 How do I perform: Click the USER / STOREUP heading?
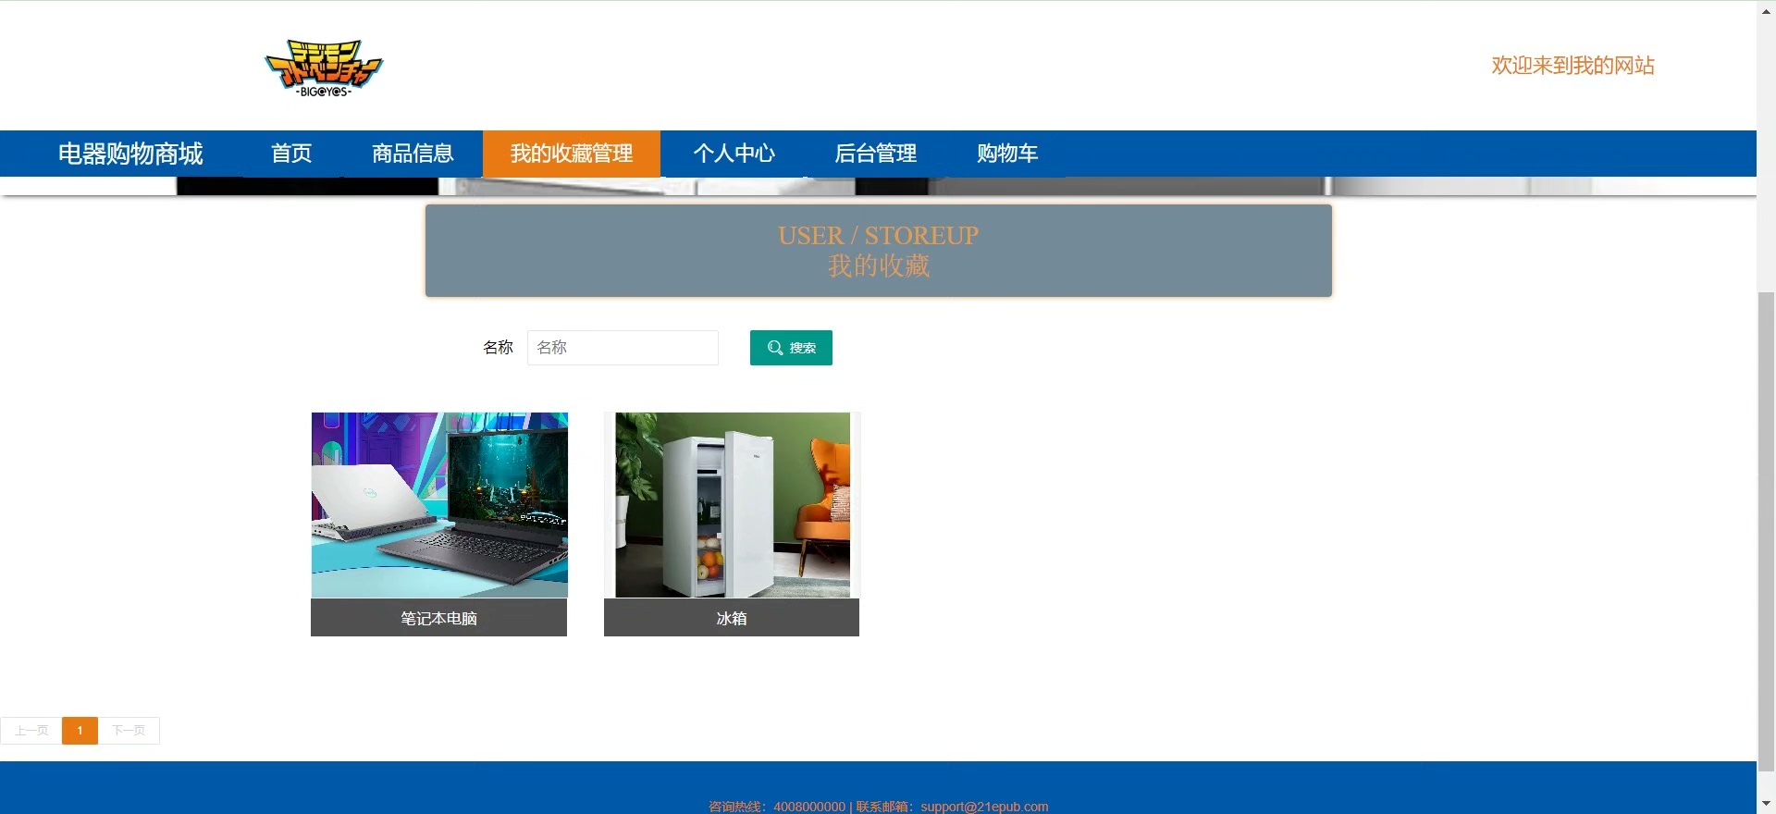click(x=879, y=236)
